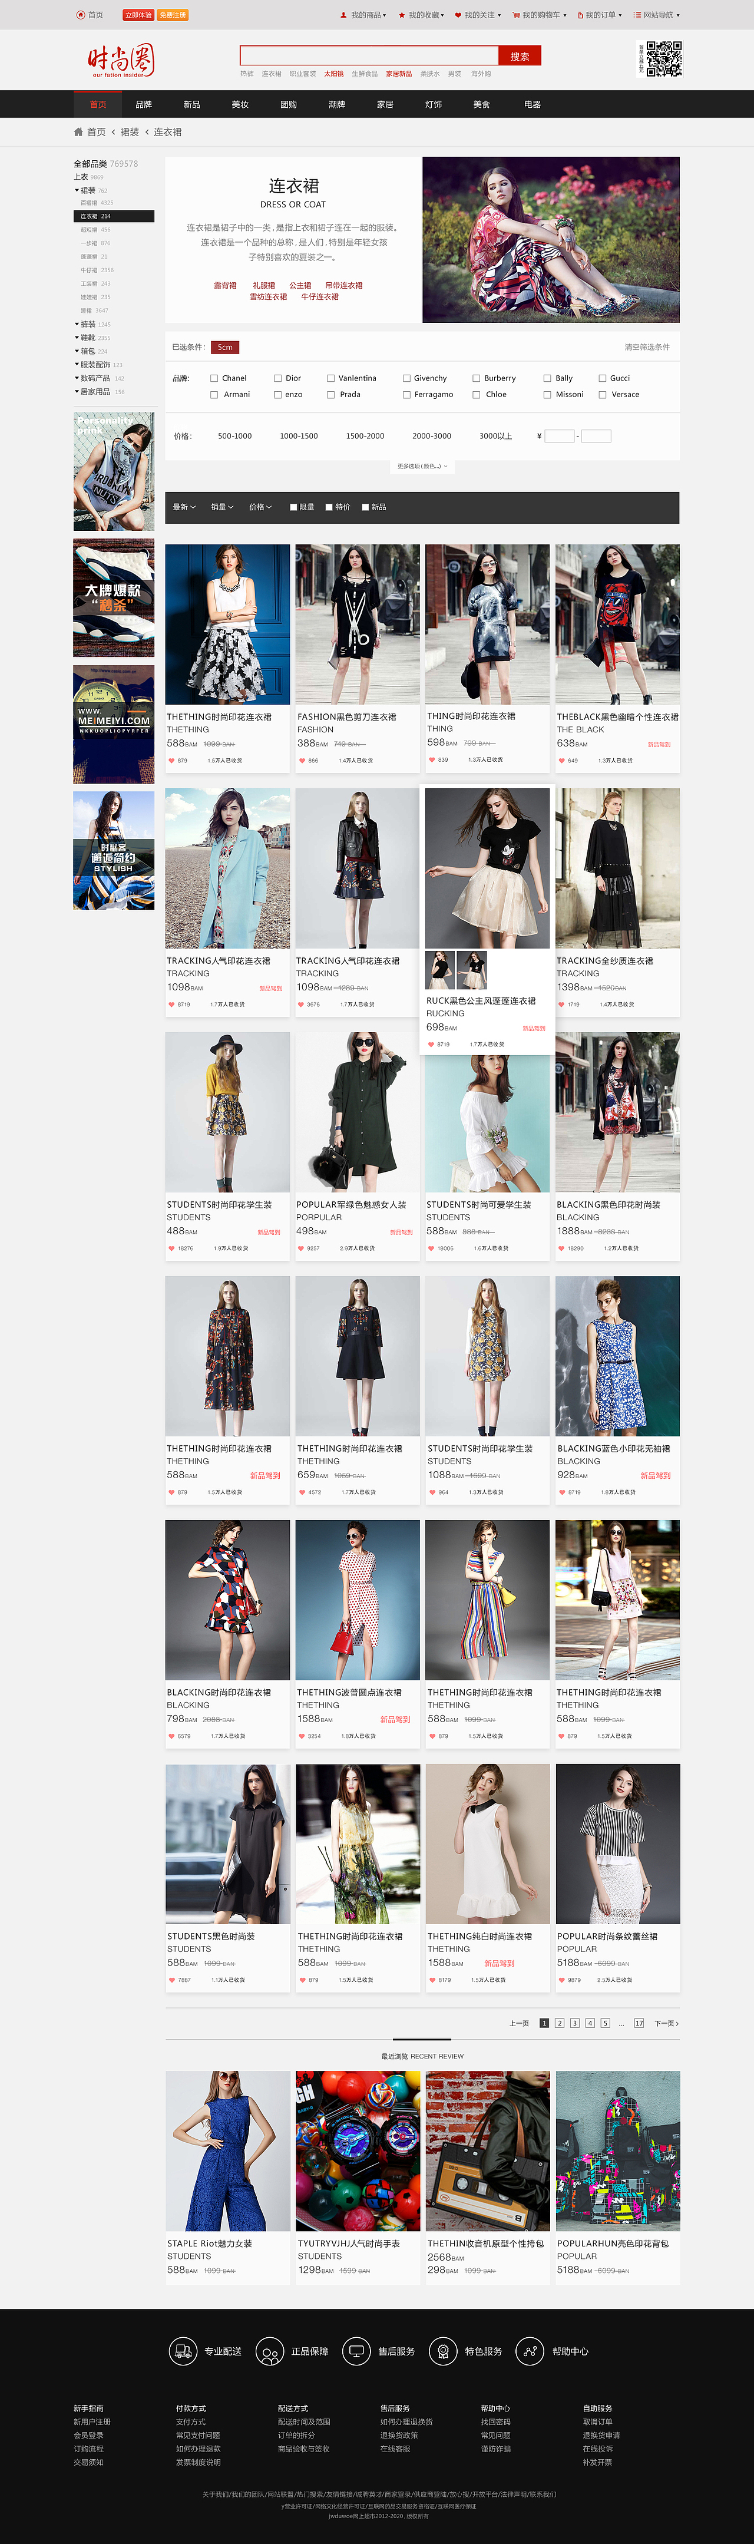Viewport: 754px width, 2544px height.
Task: Click the shopping cart icon in top bar
Action: click(x=515, y=15)
